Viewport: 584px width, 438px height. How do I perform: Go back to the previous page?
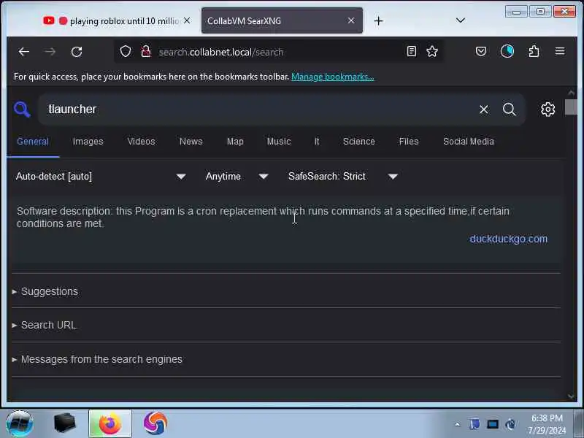point(24,52)
